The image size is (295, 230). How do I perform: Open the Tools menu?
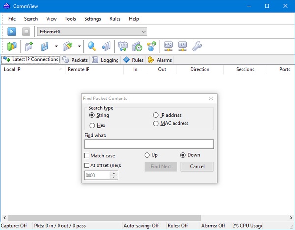coord(70,19)
